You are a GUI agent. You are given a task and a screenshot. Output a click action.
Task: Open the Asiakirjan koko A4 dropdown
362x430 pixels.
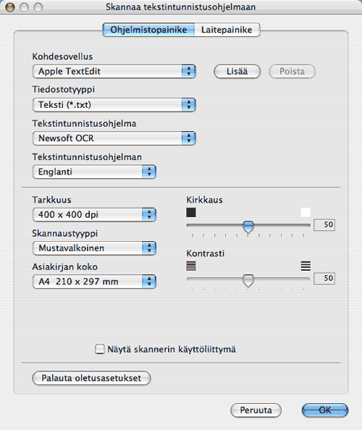coord(94,282)
